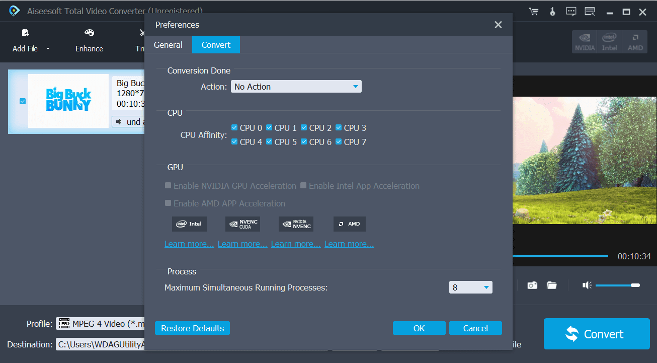Open the Add File dropdown arrow
This screenshot has height=363, width=657.
[x=48, y=49]
